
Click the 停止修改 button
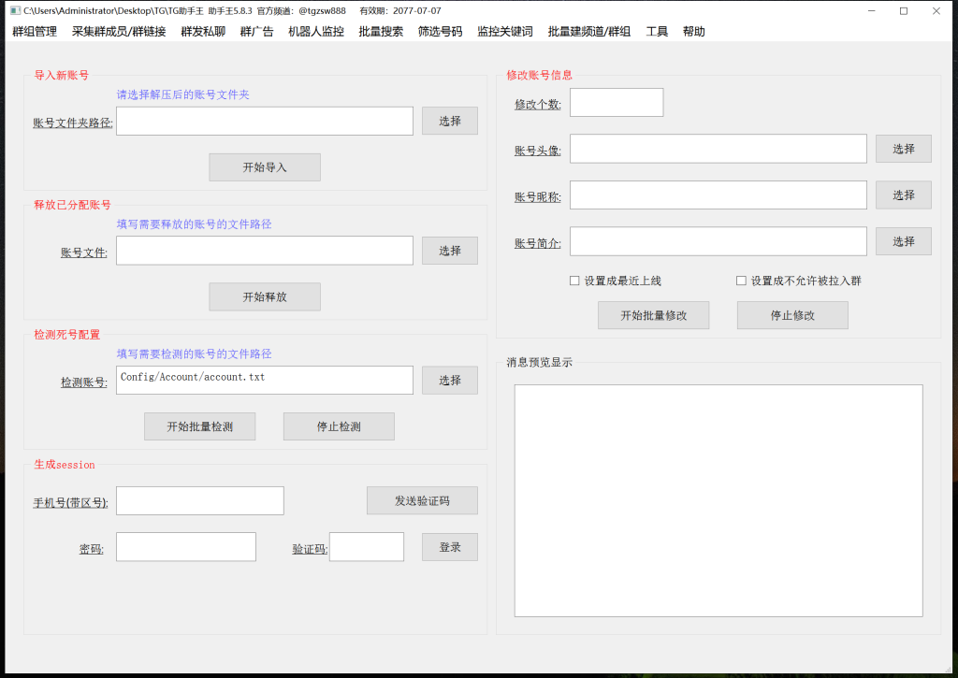pos(792,315)
